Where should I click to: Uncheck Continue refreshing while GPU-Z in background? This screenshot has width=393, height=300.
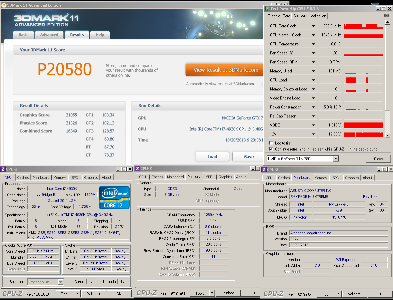tap(271, 149)
